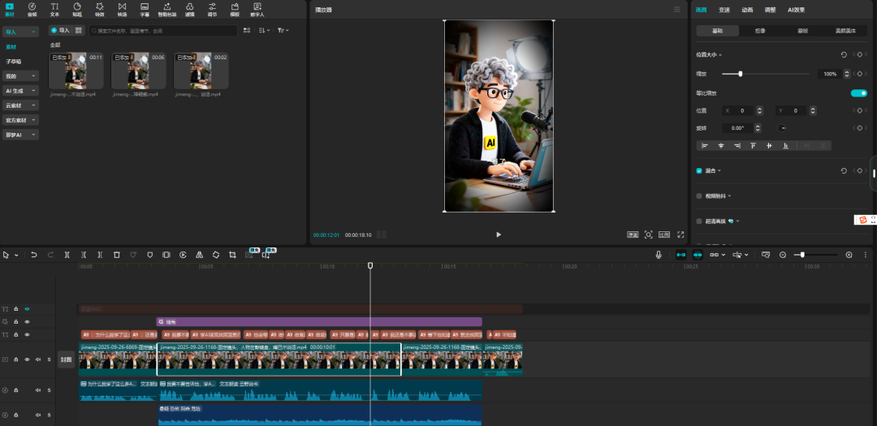Open the 音频 (Audio) panel
The image size is (877, 426).
click(32, 9)
